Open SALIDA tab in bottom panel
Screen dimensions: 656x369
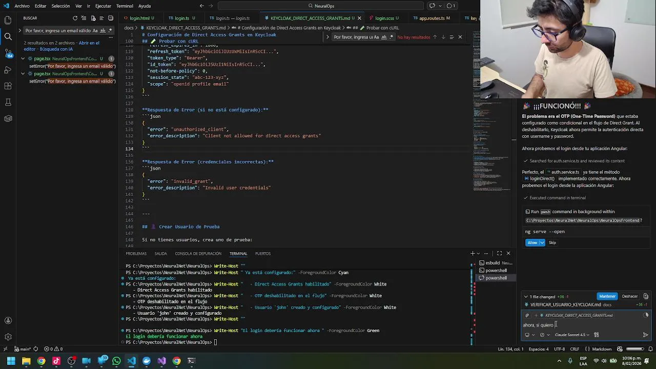click(x=161, y=254)
